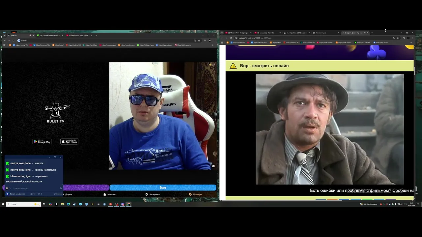Screen dimensions: 422x237
Task: Open a new tab in the left browser
Action: tap(96, 35)
